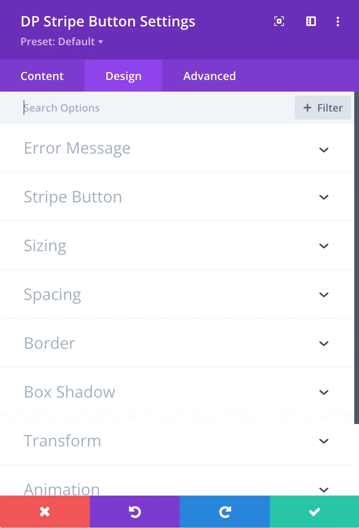Switch to the Content tab
Screen dimensions: 359x528
coord(42,76)
